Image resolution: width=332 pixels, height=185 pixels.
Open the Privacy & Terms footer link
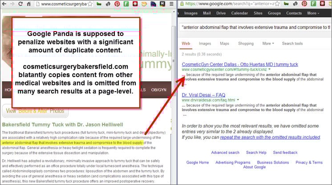point(309,162)
